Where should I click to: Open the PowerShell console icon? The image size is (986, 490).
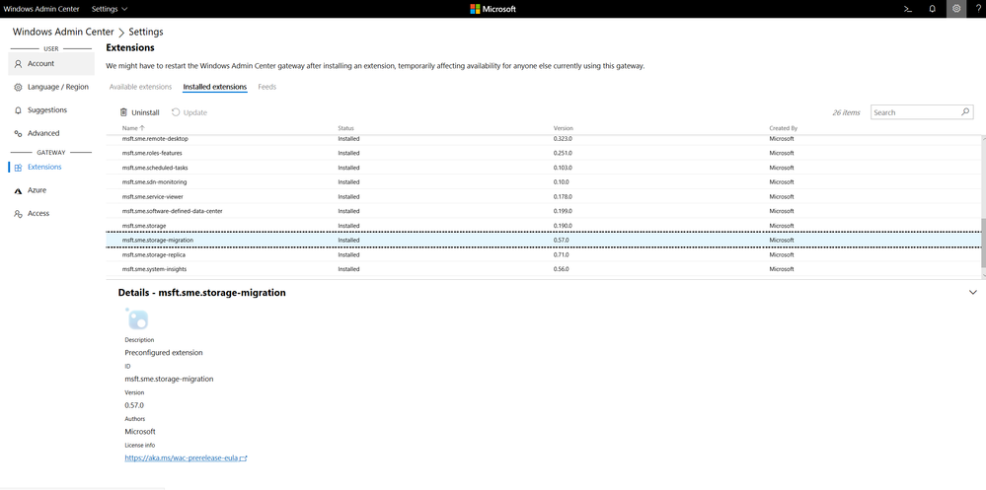tap(908, 9)
